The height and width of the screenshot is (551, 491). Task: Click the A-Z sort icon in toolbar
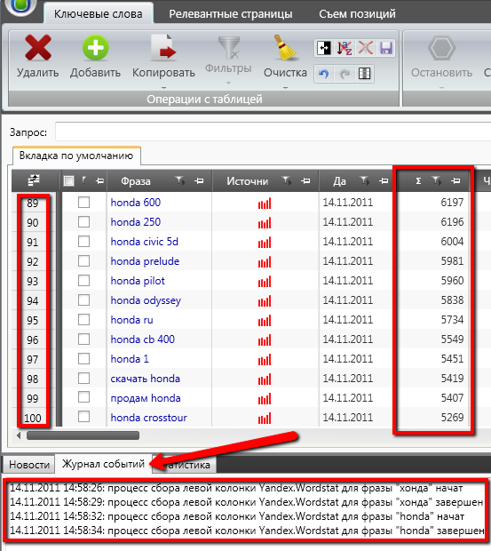(344, 48)
